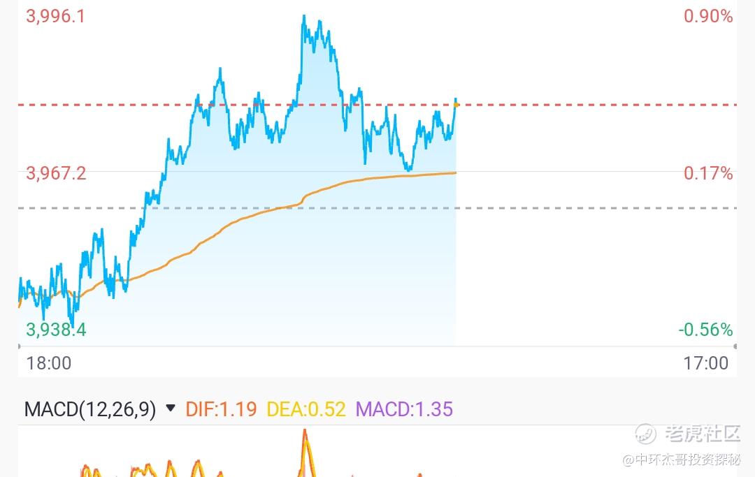Open the MACD indicator dropdown arrow

[171, 409]
